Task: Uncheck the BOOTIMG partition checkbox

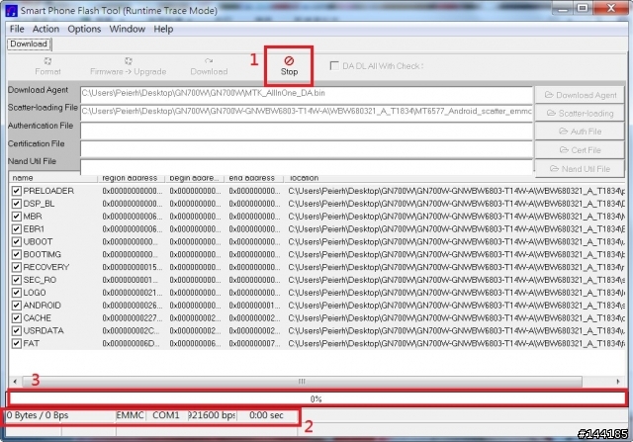Action: (16, 255)
